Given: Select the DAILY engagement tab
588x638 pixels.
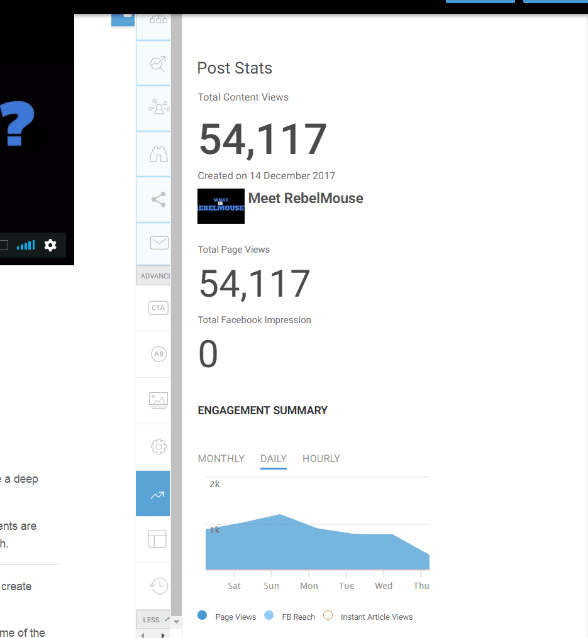Looking at the screenshot, I should click(274, 459).
